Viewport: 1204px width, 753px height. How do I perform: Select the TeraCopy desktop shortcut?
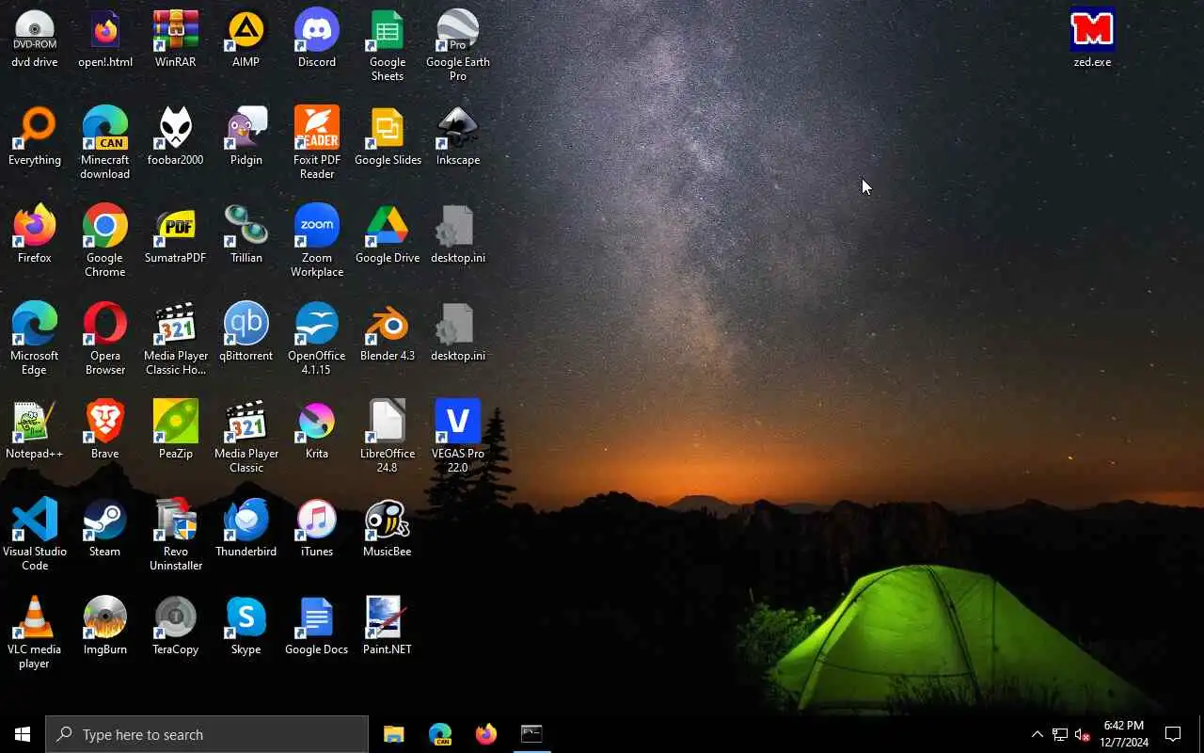pyautogui.click(x=176, y=626)
